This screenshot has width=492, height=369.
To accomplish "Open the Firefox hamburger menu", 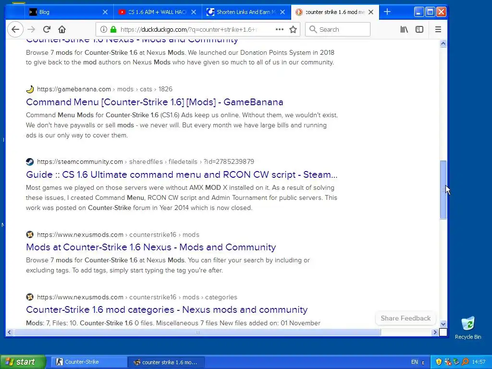I will click(x=438, y=29).
